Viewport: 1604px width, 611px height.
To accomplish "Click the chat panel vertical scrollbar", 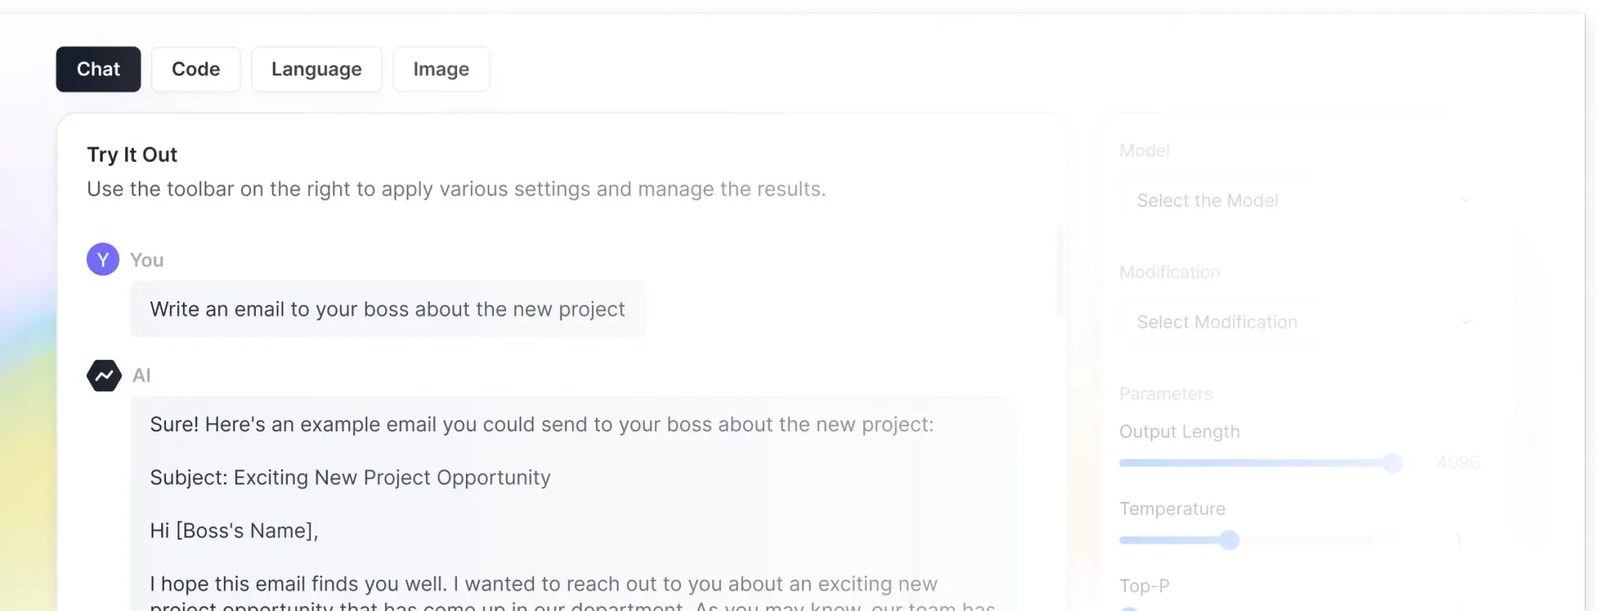I will tap(1060, 273).
